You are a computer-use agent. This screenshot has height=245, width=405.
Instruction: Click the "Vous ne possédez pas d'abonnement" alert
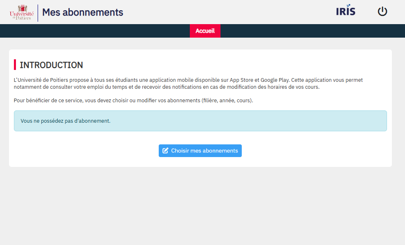[x=65, y=121]
